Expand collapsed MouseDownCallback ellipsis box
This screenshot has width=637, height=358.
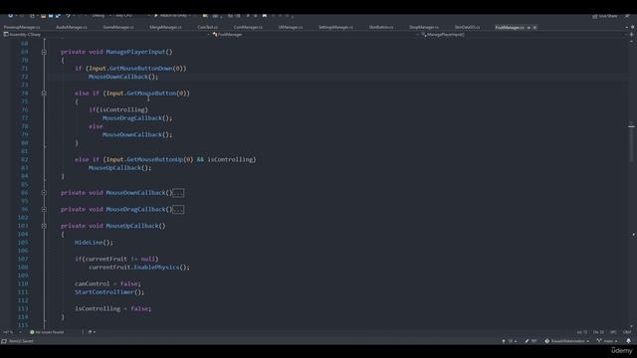[x=178, y=193]
